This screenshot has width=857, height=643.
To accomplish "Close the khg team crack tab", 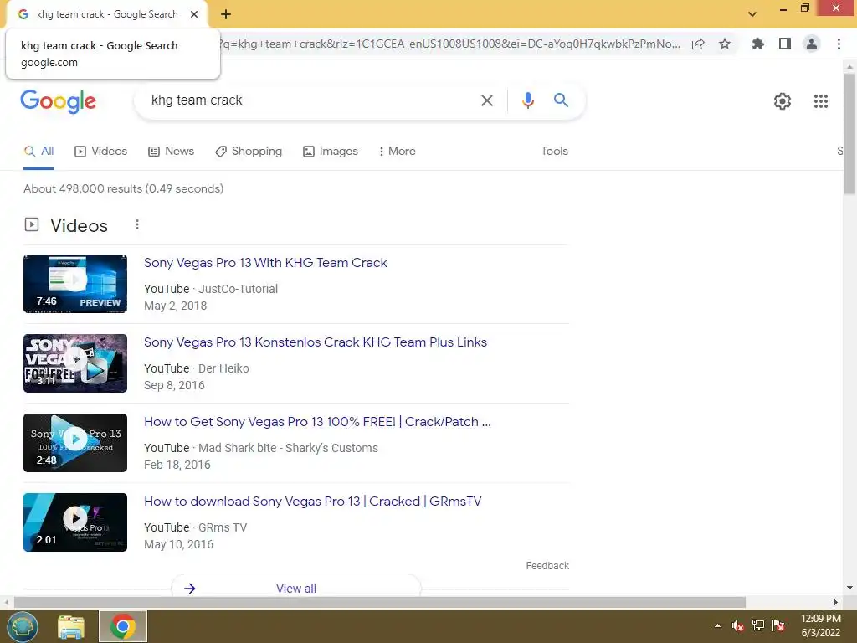I will click(x=194, y=14).
